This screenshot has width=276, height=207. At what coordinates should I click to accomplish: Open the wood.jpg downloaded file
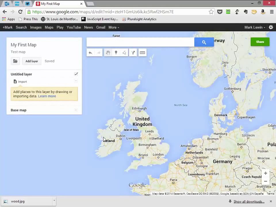point(27,201)
